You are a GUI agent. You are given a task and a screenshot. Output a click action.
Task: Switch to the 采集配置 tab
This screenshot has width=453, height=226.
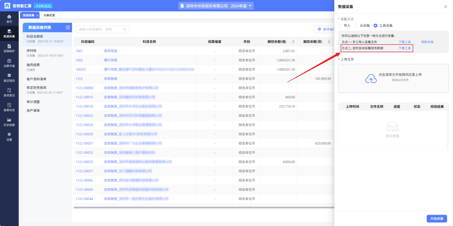[x=49, y=15]
